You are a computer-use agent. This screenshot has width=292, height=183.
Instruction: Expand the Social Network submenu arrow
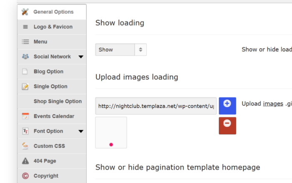(x=81, y=57)
